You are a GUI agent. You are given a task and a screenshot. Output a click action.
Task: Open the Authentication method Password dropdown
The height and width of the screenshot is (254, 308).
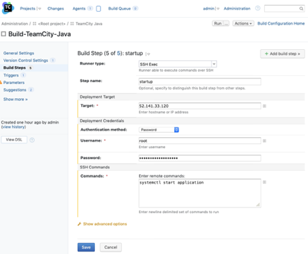pyautogui.click(x=159, y=130)
